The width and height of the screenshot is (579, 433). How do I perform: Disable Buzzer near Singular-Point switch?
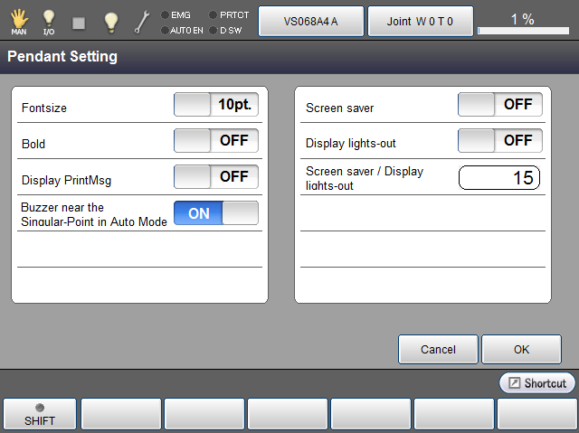pos(216,213)
